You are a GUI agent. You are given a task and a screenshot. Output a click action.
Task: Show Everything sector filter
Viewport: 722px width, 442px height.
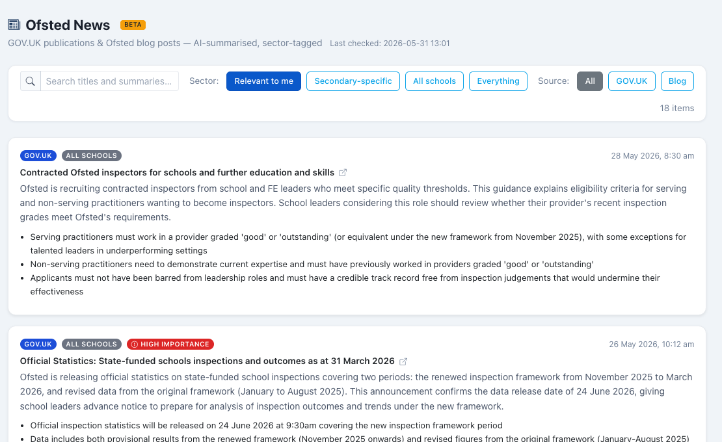point(498,81)
